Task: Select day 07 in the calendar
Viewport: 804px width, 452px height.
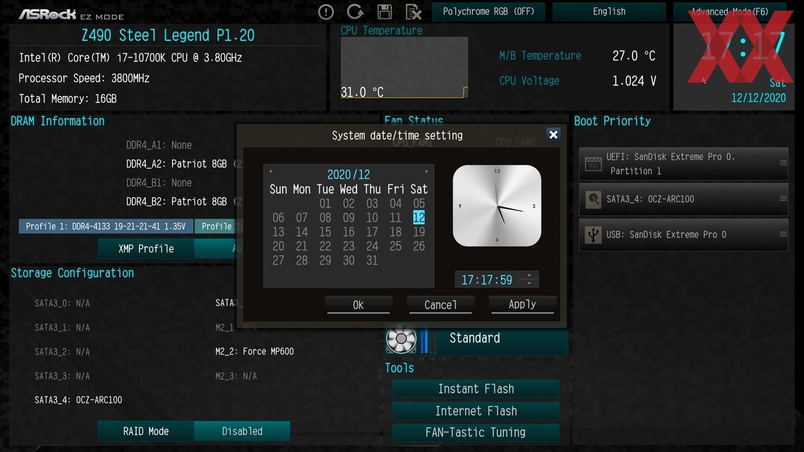Action: click(301, 218)
